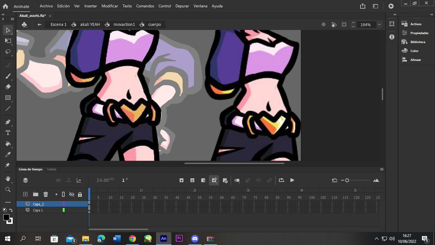The height and width of the screenshot is (245, 435).
Task: Select the Line tool
Action: (8, 109)
